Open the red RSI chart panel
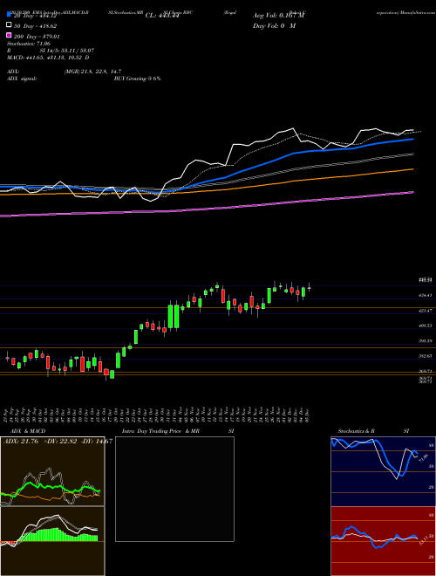 point(383,541)
